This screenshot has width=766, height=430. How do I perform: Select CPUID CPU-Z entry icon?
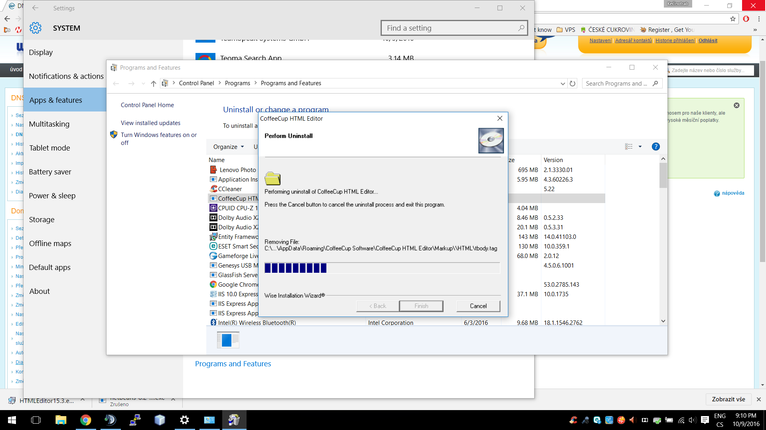pos(213,208)
